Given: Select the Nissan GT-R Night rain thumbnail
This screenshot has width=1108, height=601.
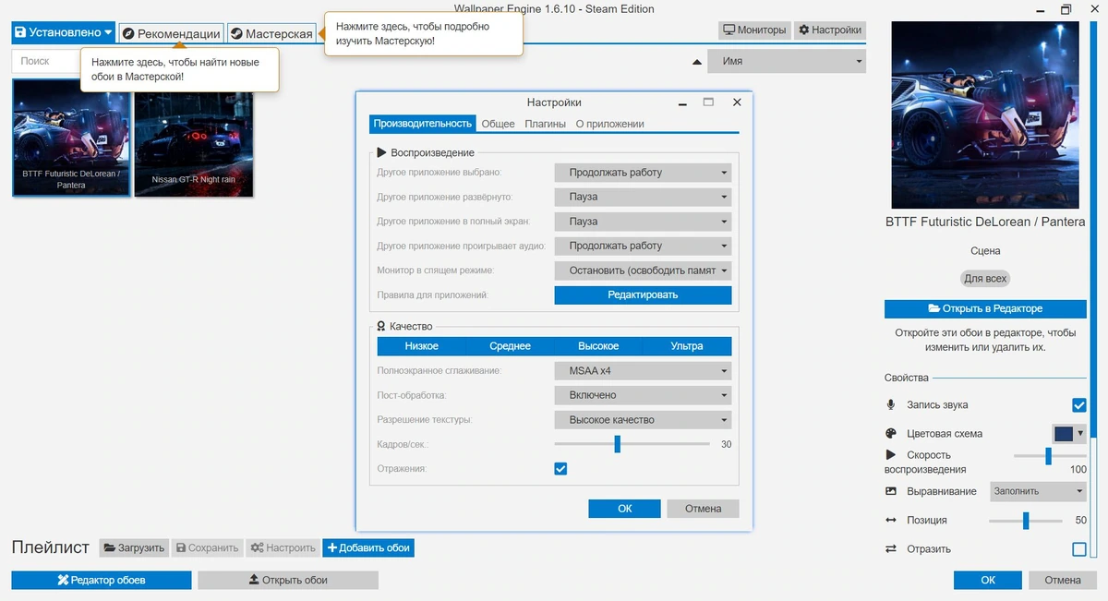Looking at the screenshot, I should tap(194, 138).
